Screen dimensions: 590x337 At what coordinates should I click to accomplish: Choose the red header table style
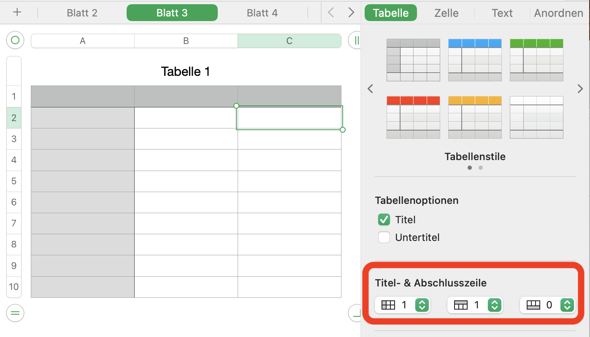[x=413, y=117]
